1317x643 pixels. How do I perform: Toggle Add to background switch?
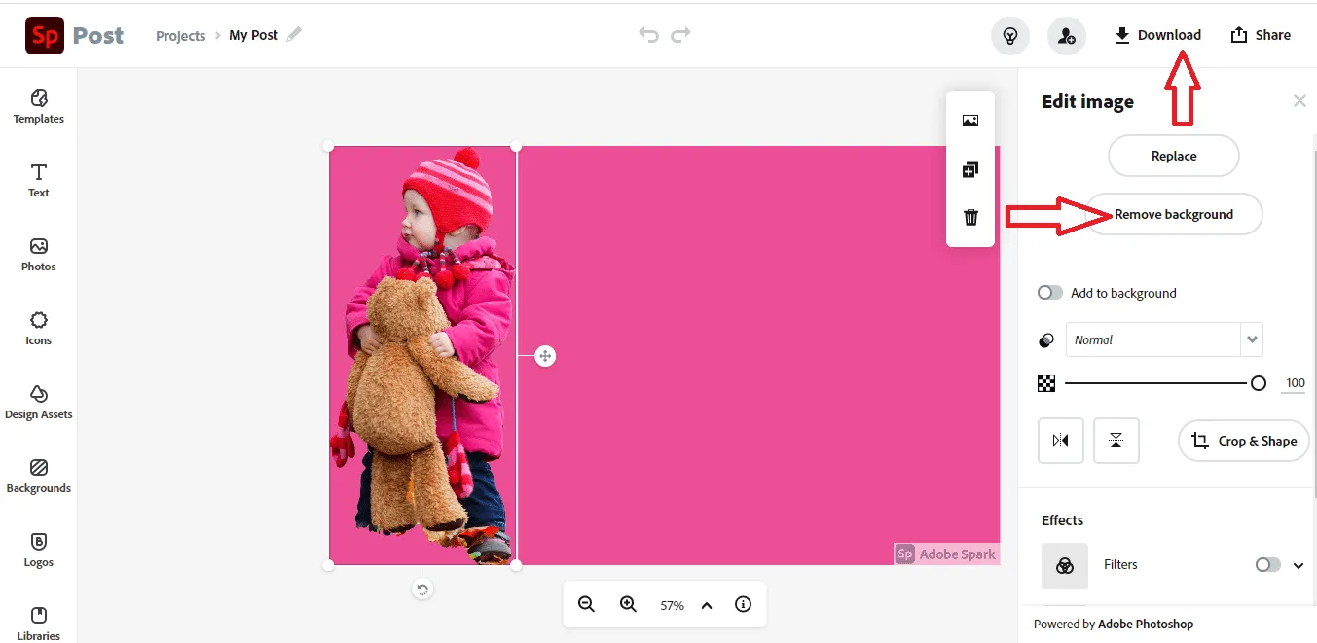pos(1050,293)
